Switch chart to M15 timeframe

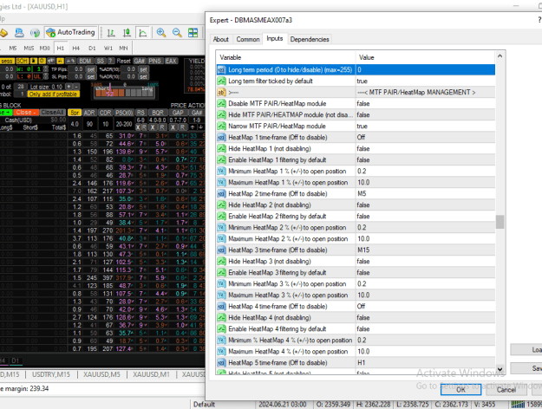pos(29,48)
